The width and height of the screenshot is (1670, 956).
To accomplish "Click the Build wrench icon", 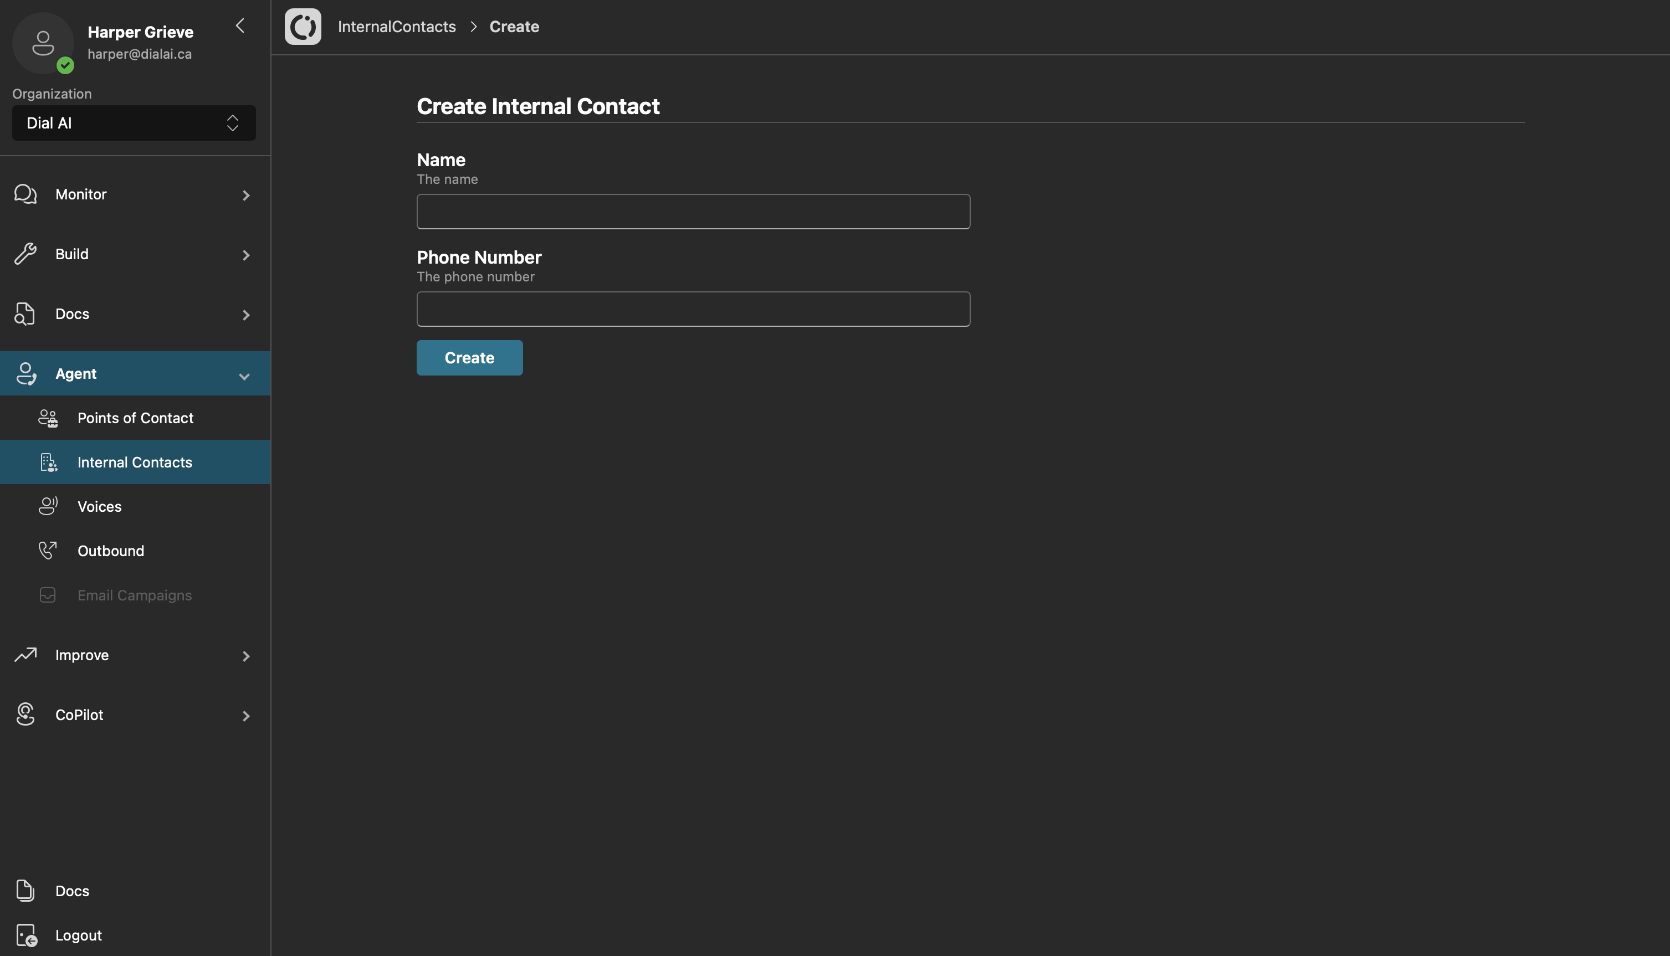I will (25, 254).
